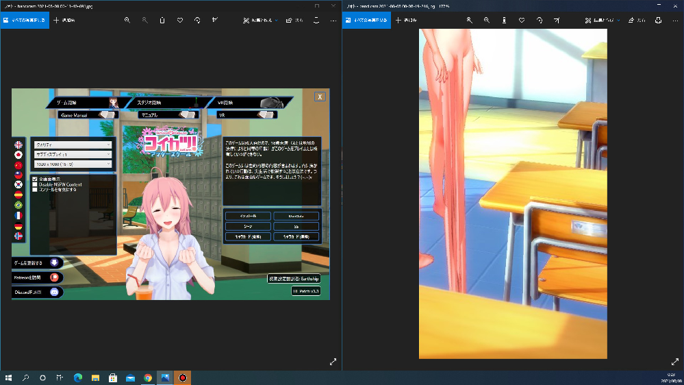Check the Disable NSFW Content checkbox
The width and height of the screenshot is (684, 385).
[x=35, y=184]
